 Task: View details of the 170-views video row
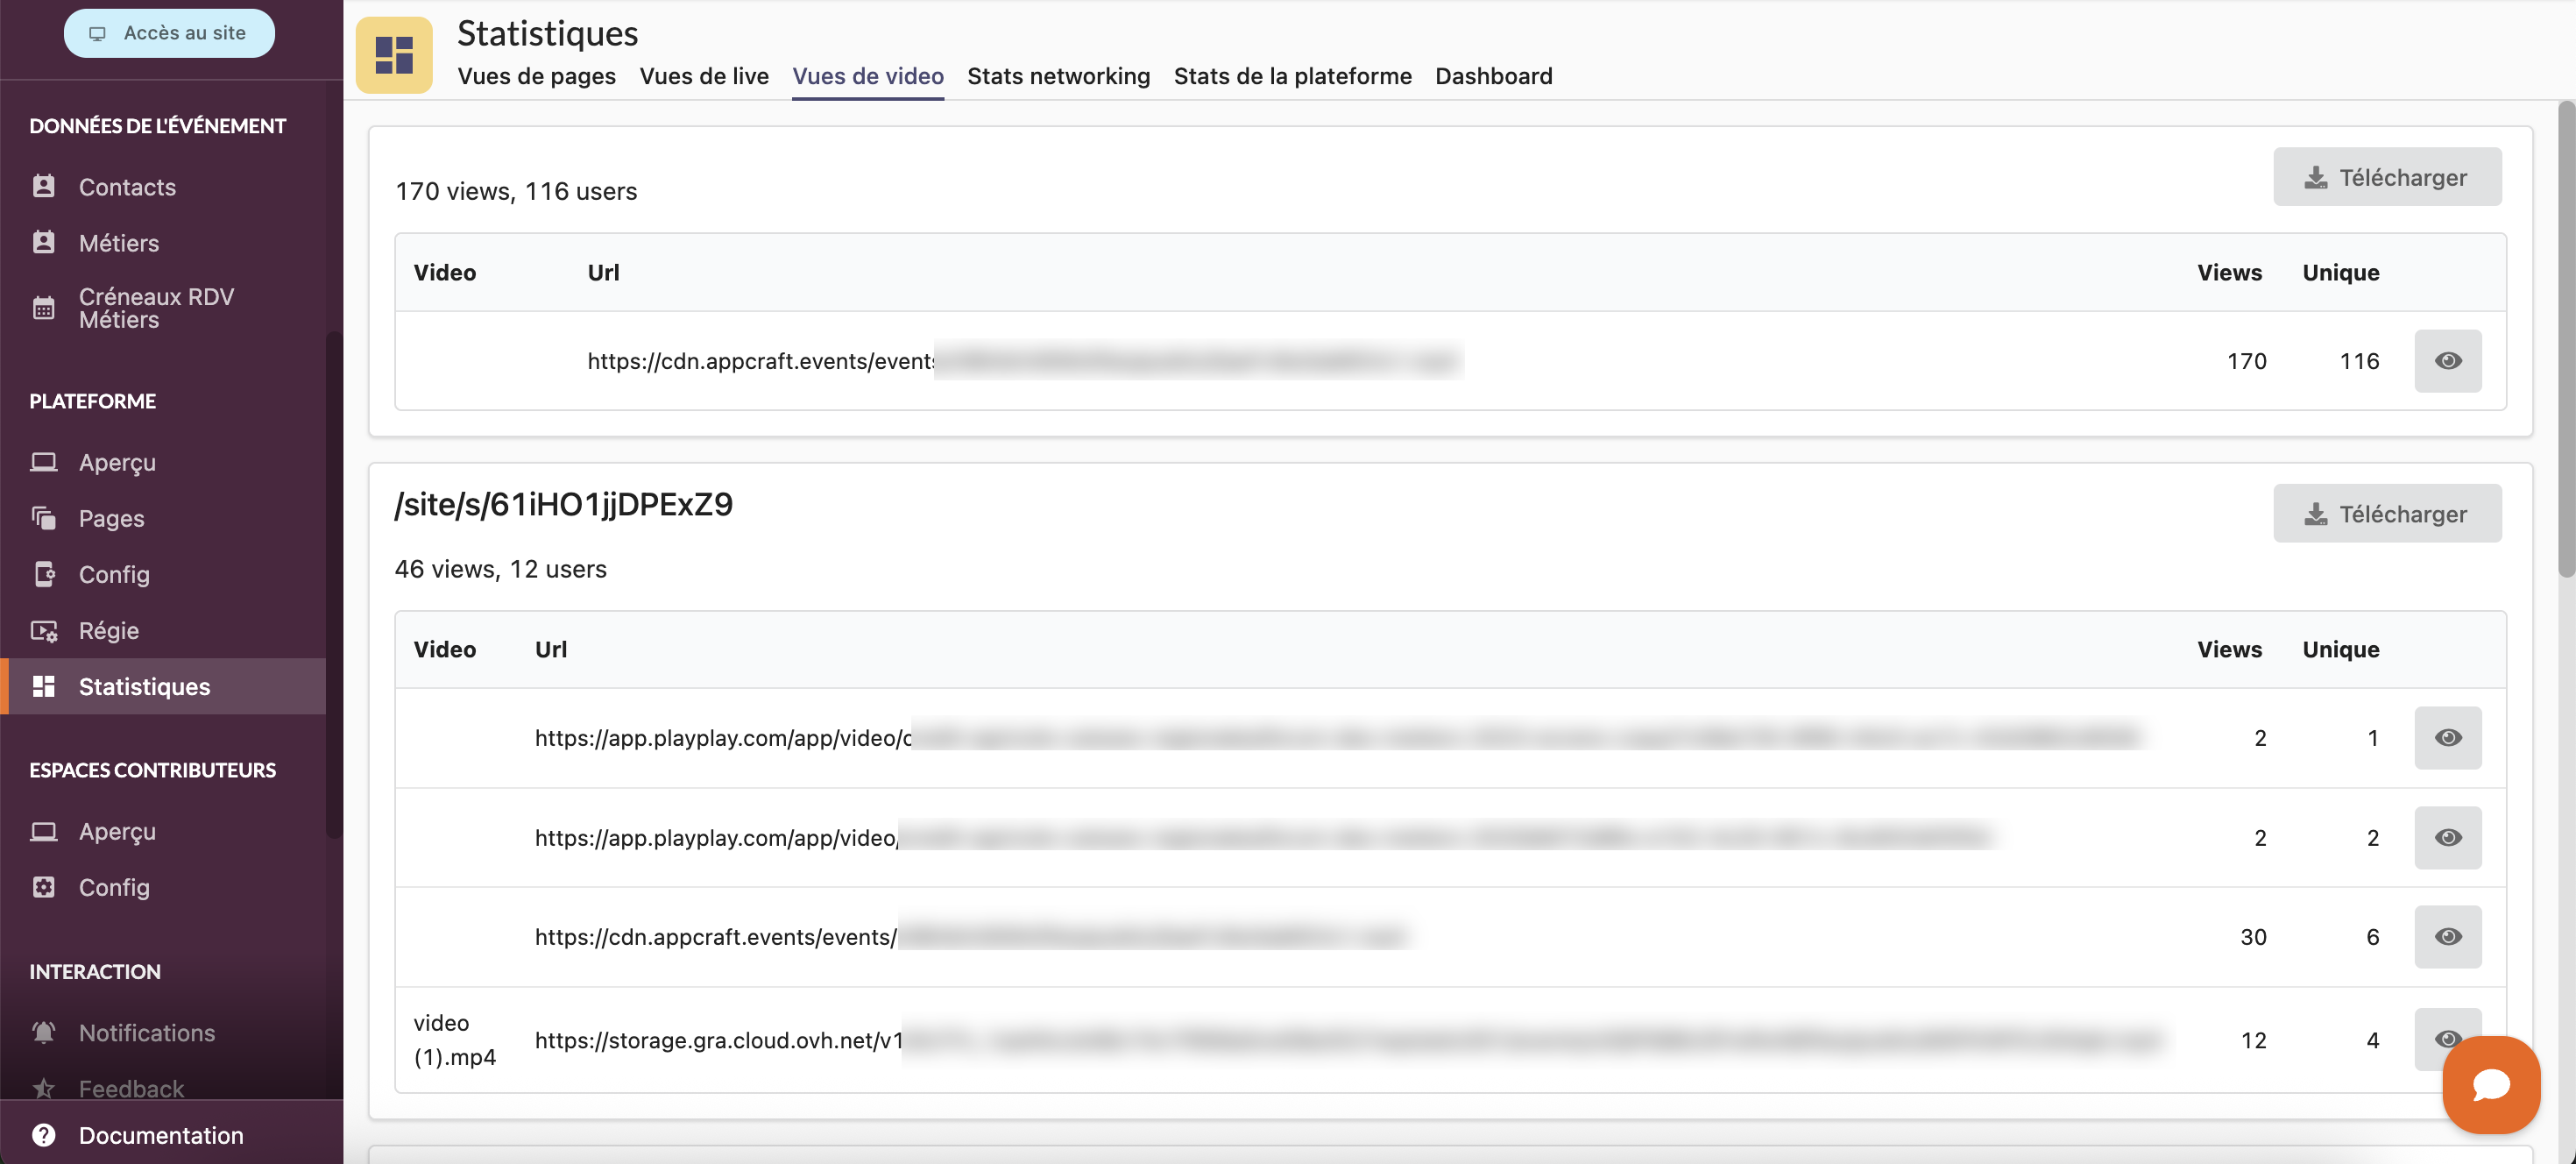tap(2447, 361)
